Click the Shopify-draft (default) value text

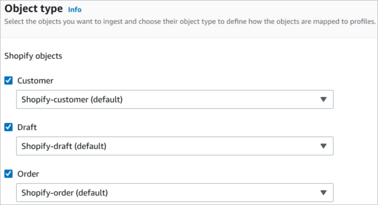click(x=64, y=146)
